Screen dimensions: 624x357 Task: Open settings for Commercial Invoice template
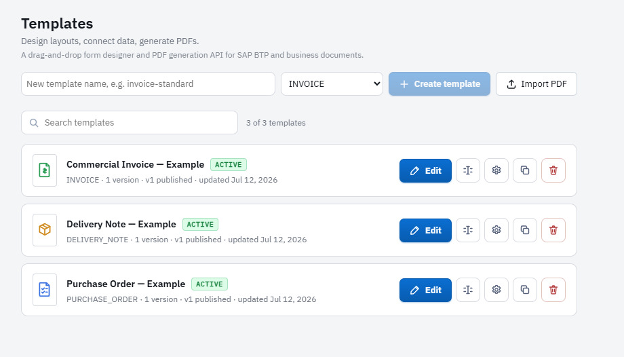496,170
